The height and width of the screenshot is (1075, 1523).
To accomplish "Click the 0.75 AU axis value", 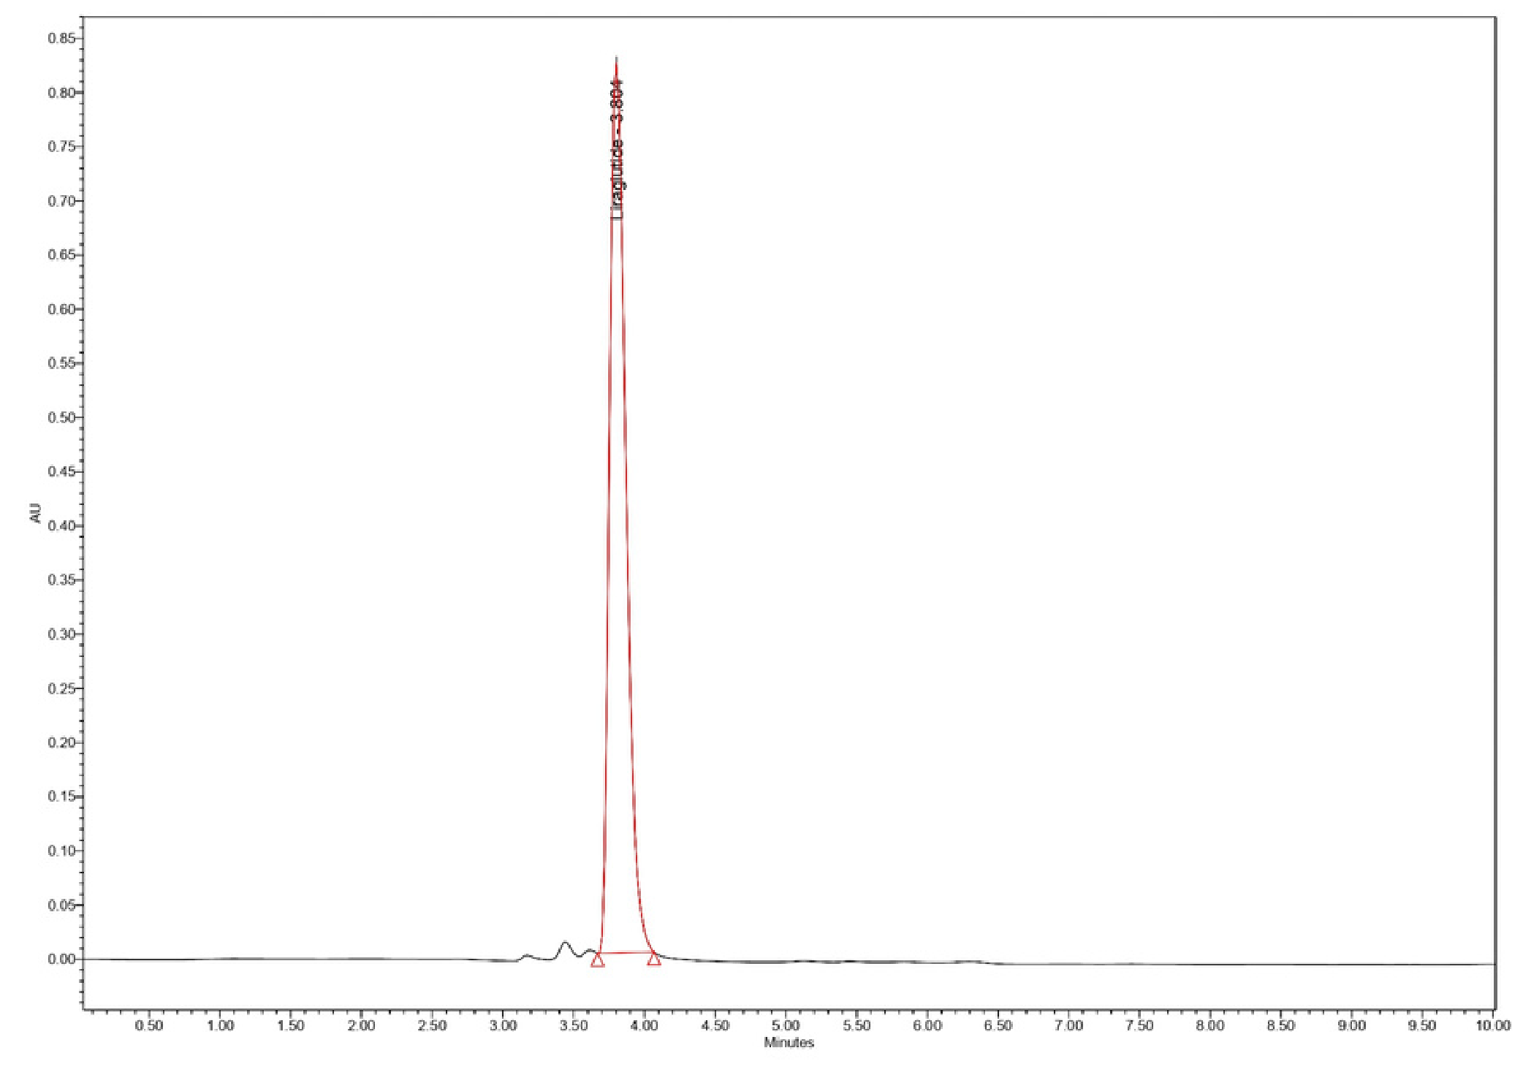I will click(x=61, y=147).
